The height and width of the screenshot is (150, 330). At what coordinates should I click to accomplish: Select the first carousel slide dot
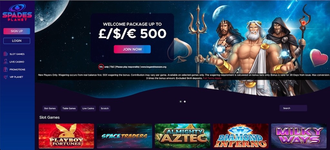[180, 102]
